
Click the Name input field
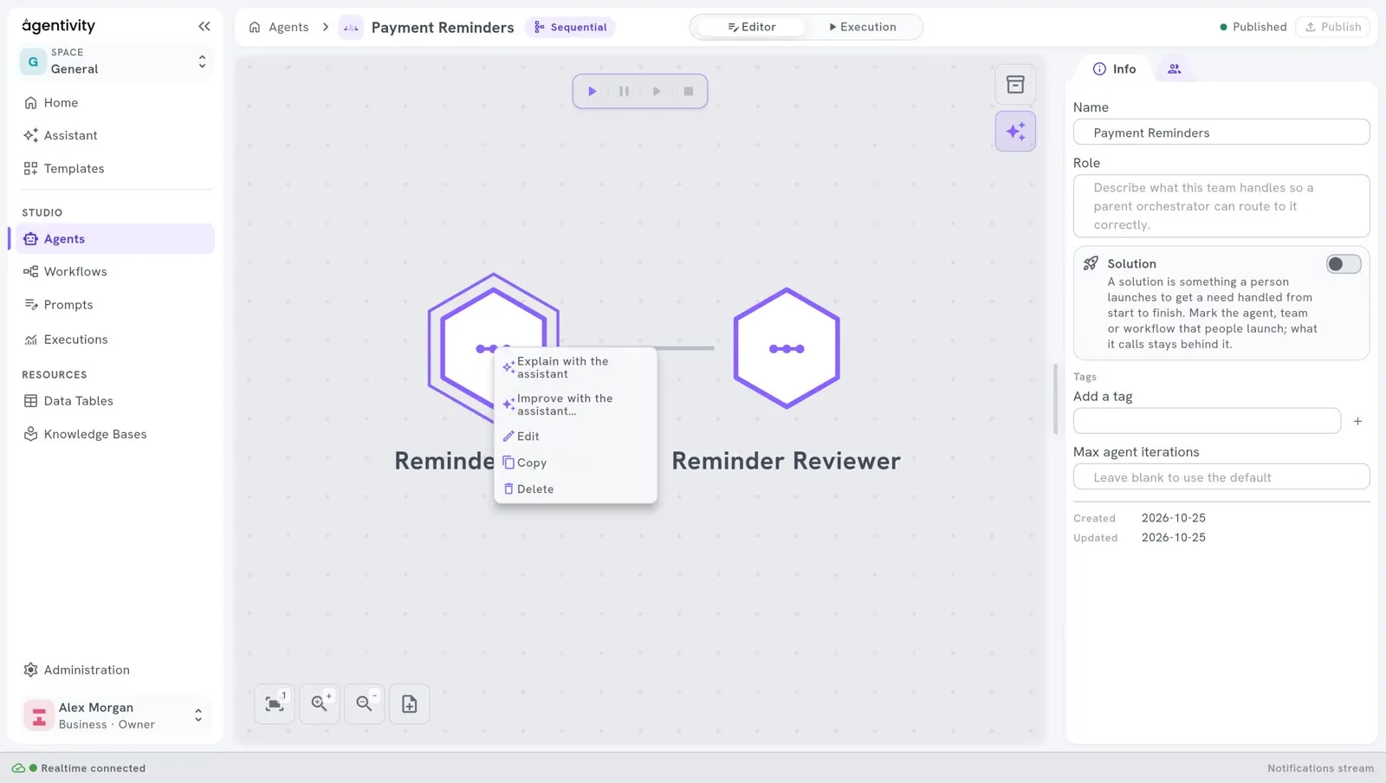click(x=1221, y=133)
